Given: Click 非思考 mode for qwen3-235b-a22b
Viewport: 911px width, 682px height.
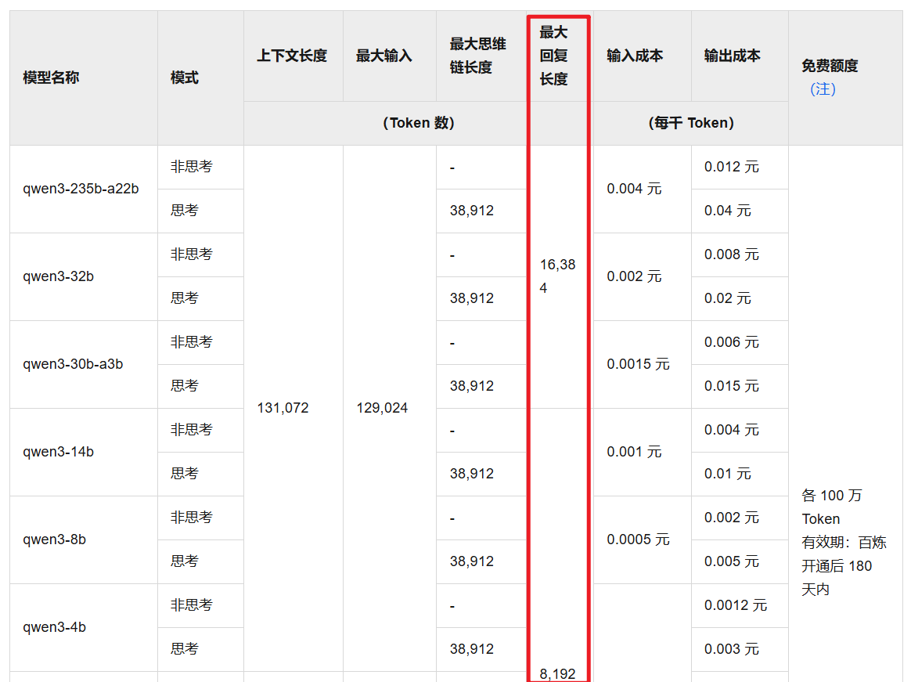Looking at the screenshot, I should 191,167.
